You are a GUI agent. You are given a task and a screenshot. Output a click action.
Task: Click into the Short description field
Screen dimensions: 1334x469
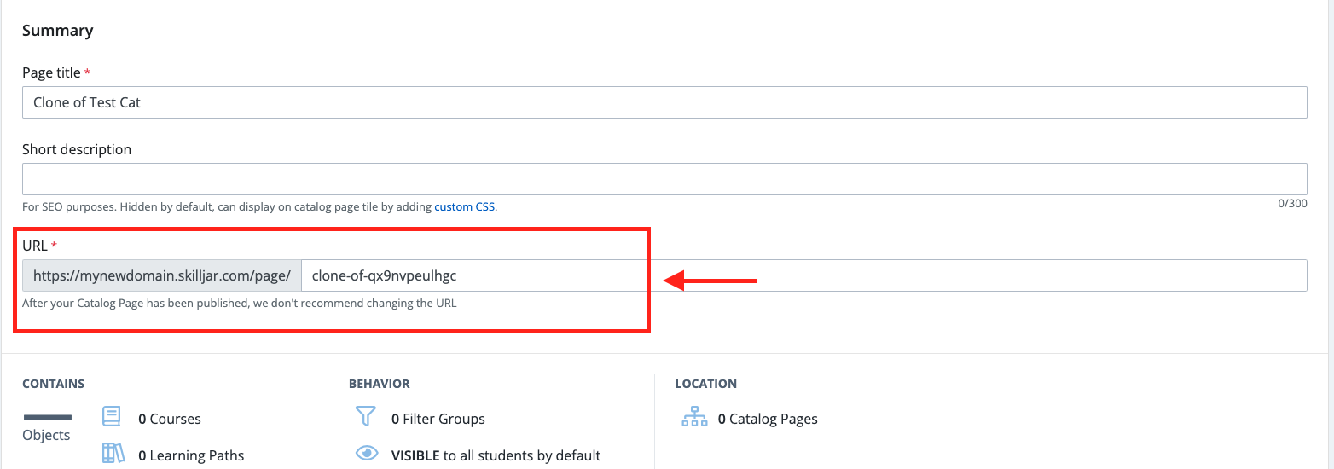coord(664,179)
